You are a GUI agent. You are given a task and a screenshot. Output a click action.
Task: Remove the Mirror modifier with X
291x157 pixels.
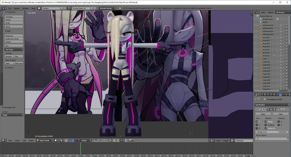288,109
